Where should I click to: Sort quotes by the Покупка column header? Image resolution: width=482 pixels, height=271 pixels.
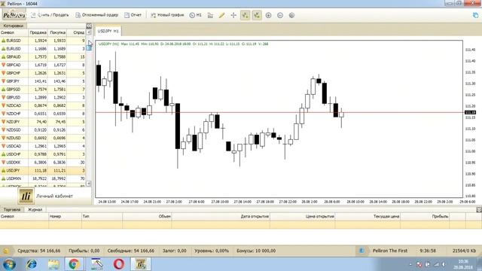pyautogui.click(x=57, y=32)
